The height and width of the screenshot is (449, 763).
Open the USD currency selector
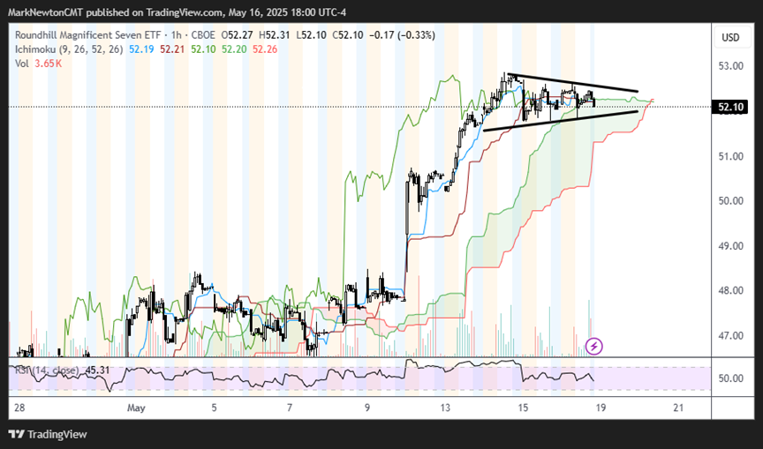point(730,37)
